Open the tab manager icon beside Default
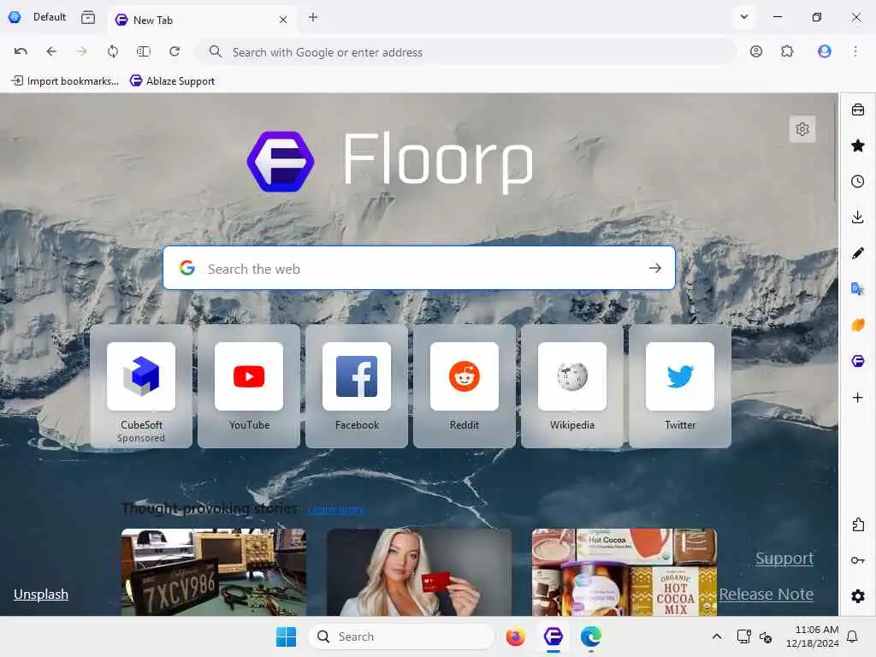876x657 pixels. tap(88, 17)
